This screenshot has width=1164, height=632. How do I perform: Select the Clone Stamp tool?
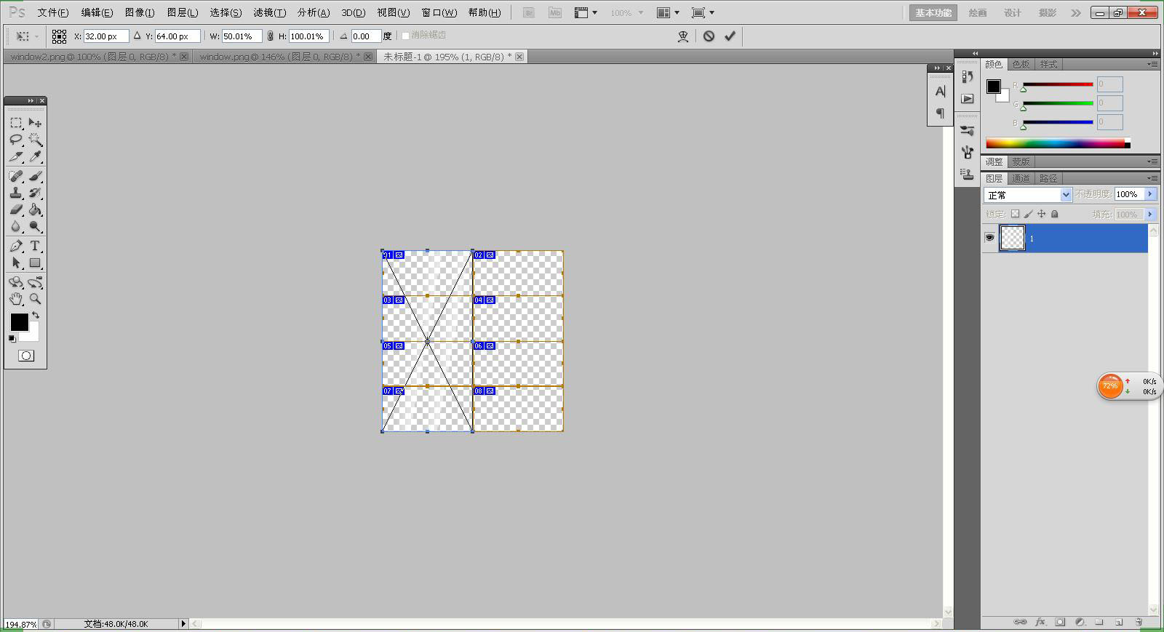point(16,193)
